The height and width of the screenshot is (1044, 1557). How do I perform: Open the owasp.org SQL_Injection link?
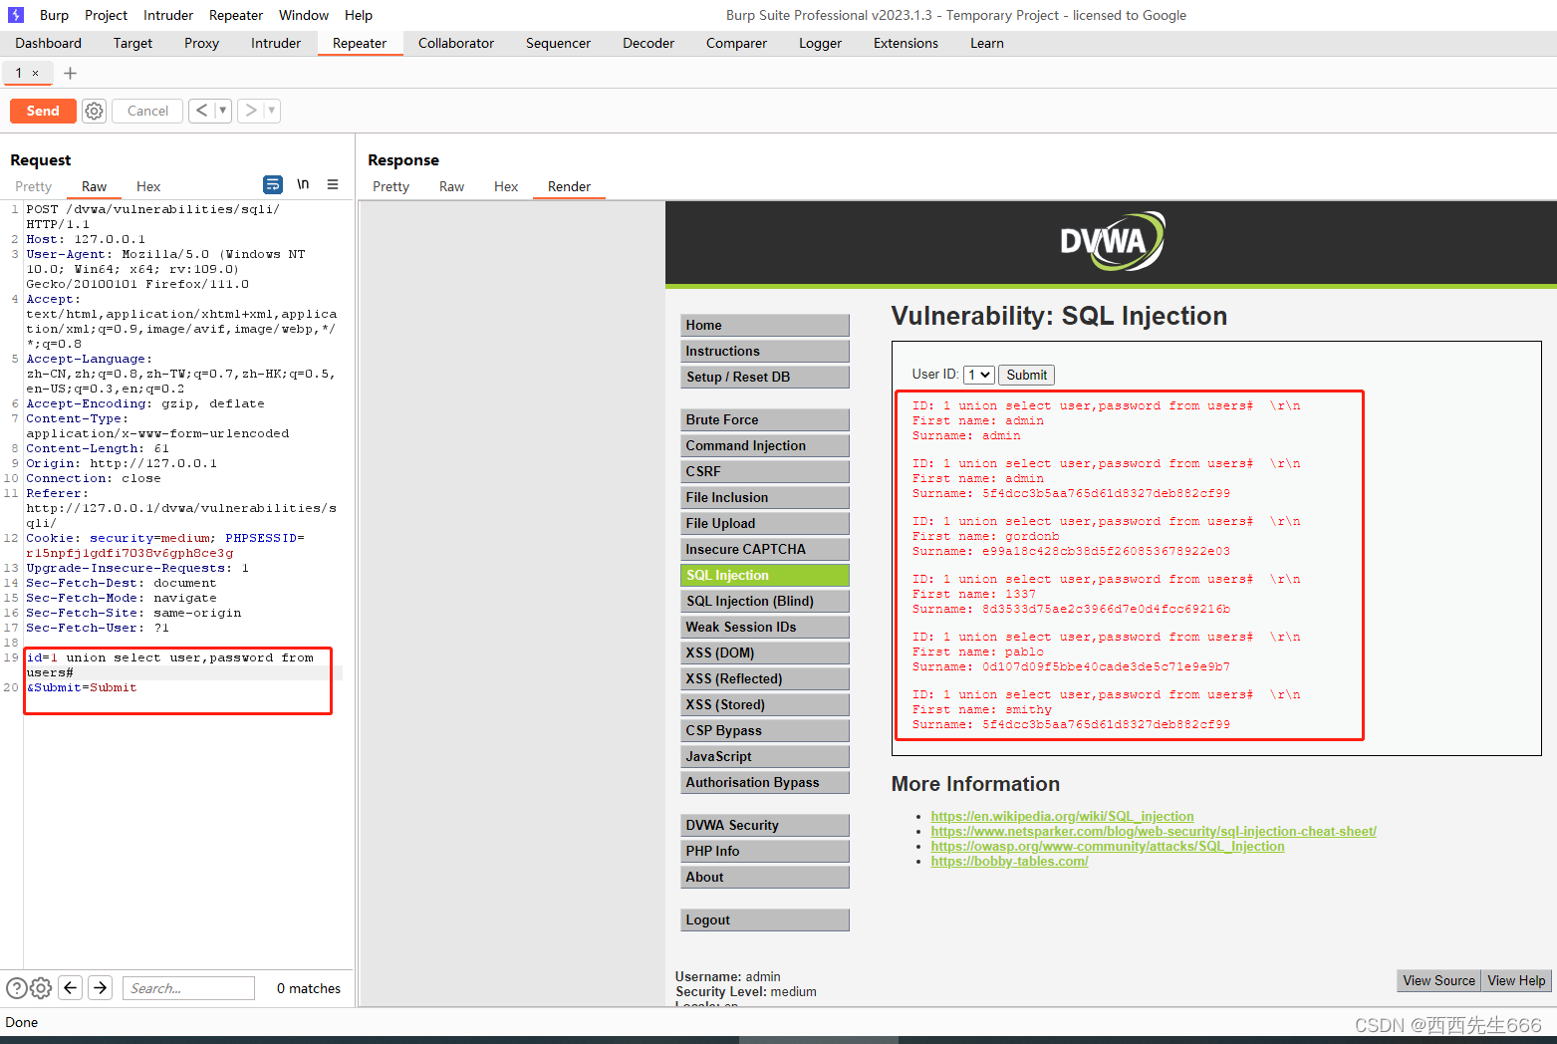1108,846
